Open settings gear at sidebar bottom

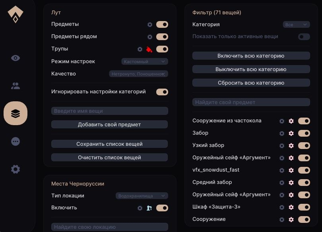click(15, 169)
